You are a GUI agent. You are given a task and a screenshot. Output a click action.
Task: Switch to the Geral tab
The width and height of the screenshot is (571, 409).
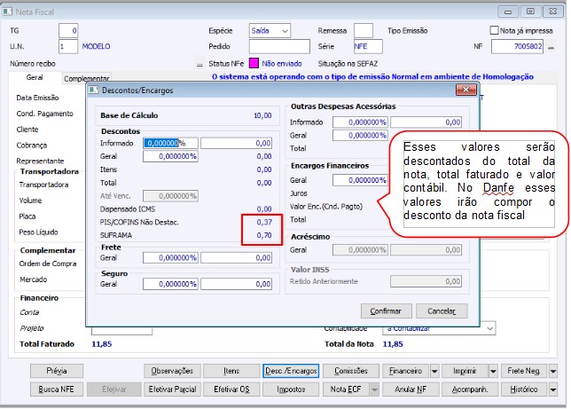coord(35,77)
